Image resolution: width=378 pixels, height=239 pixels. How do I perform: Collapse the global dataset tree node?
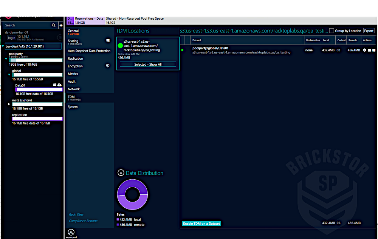(x=9, y=75)
